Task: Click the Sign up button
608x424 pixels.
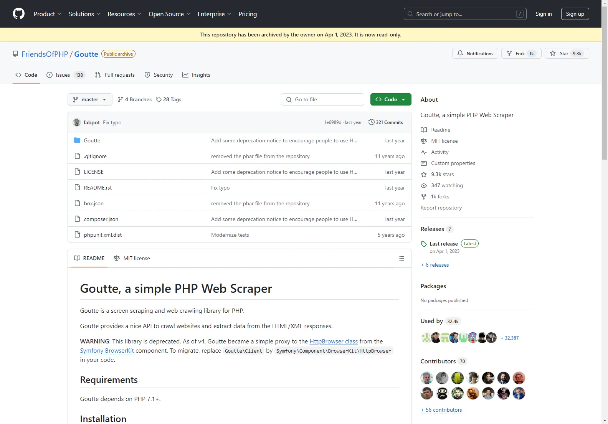Action: 575,14
